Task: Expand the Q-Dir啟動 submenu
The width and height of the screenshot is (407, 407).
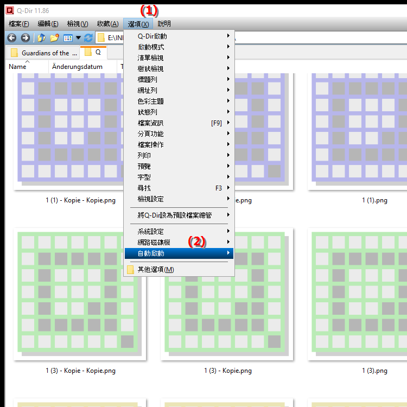Action: tap(179, 36)
